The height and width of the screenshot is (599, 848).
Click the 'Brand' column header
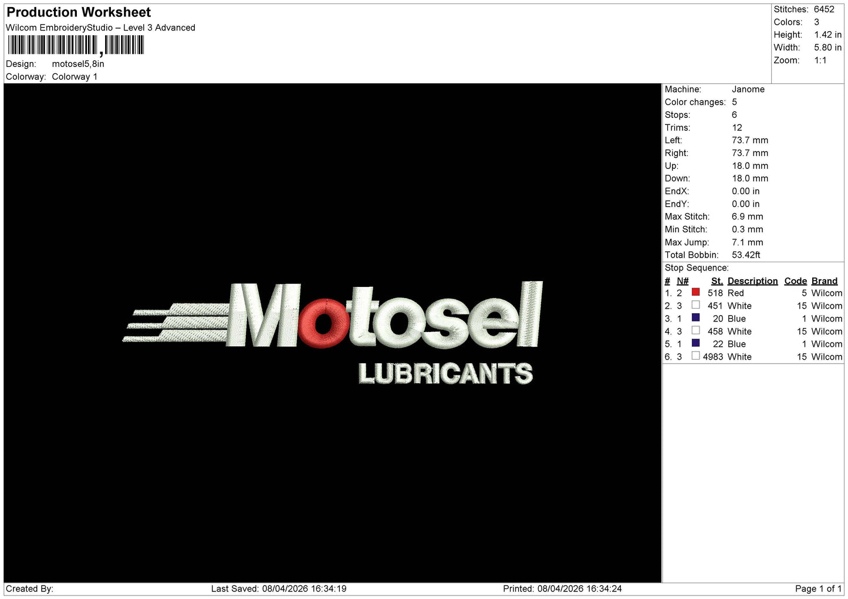(825, 281)
